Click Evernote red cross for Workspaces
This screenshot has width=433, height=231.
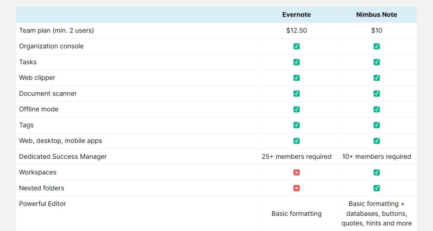click(x=296, y=173)
